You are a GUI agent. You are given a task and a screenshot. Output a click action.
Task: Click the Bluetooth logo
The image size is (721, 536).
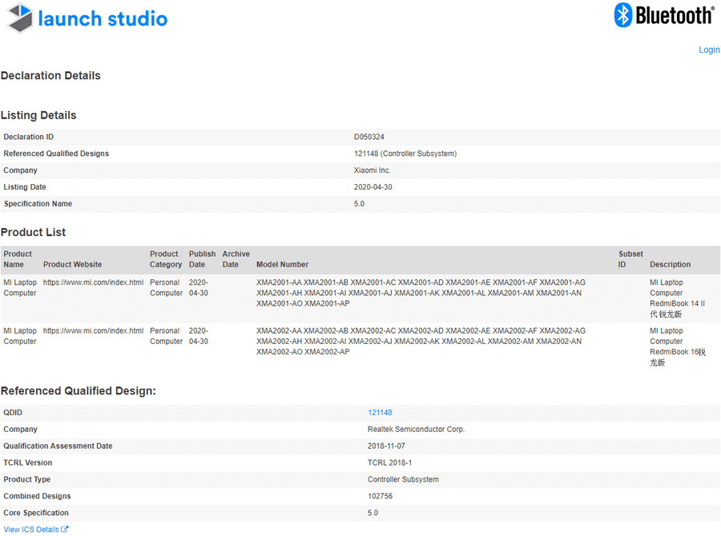(664, 15)
